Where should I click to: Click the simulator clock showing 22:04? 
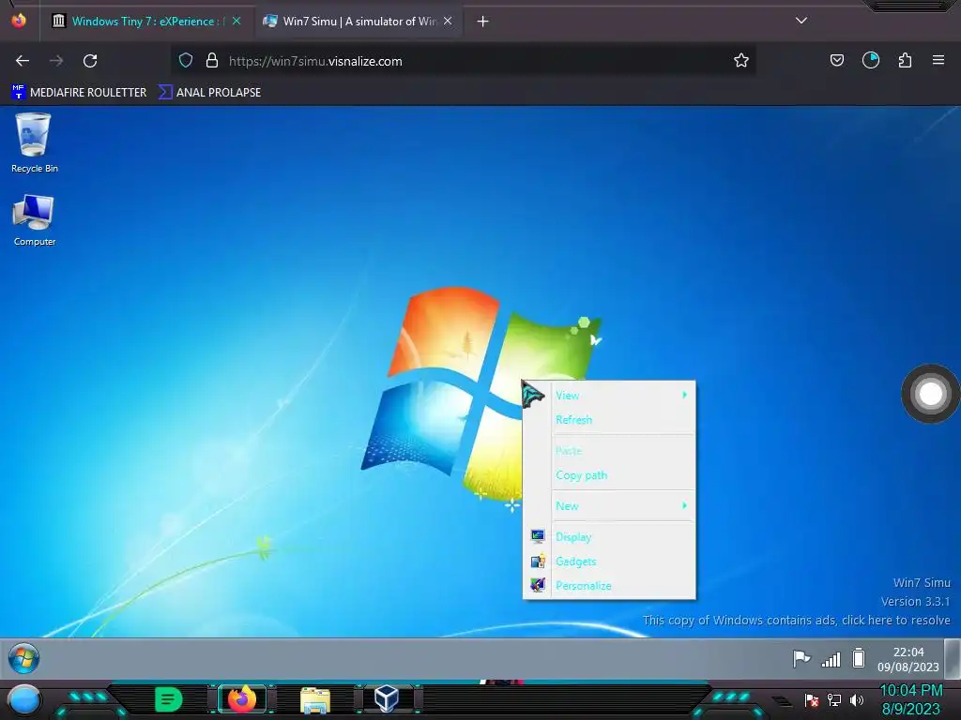908,659
